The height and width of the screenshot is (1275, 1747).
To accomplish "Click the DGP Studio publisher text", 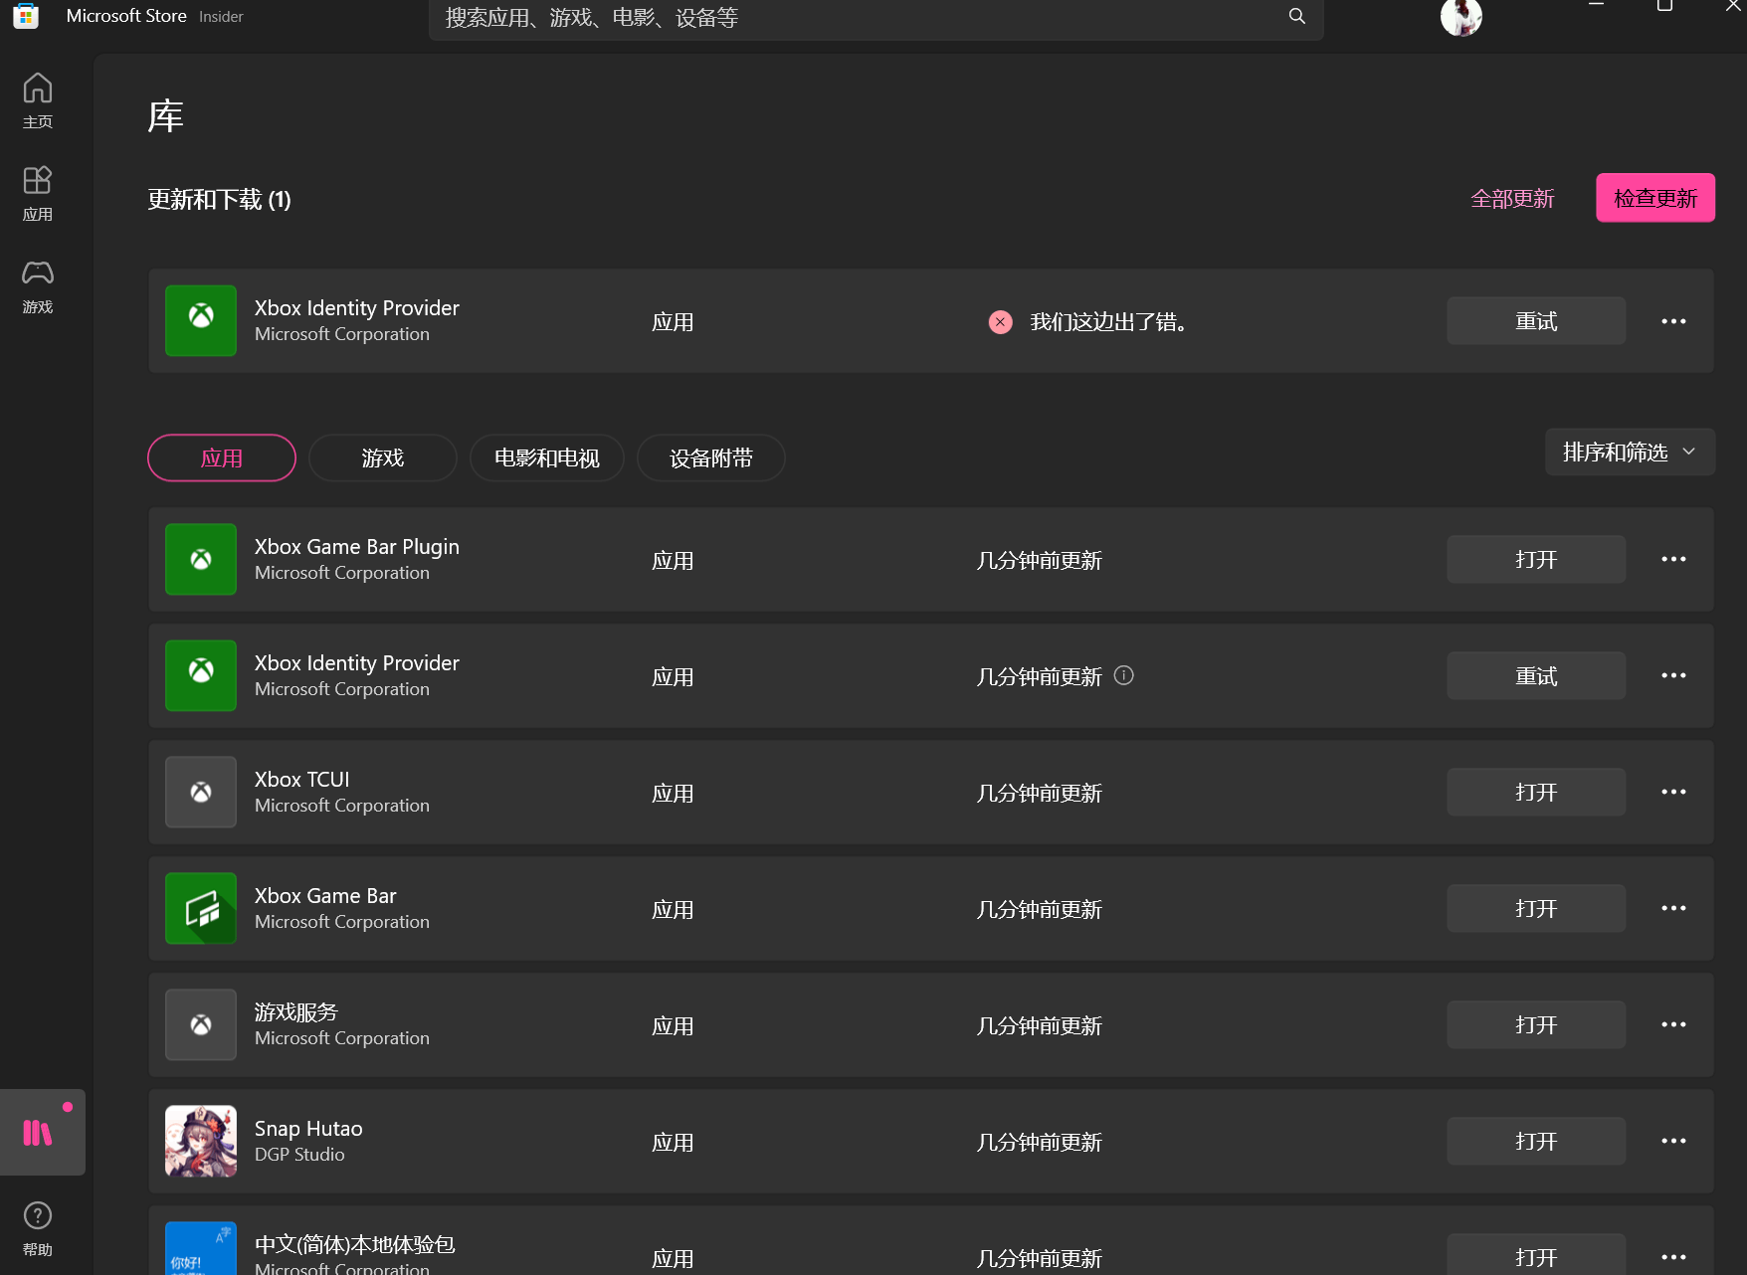I will (x=299, y=1154).
